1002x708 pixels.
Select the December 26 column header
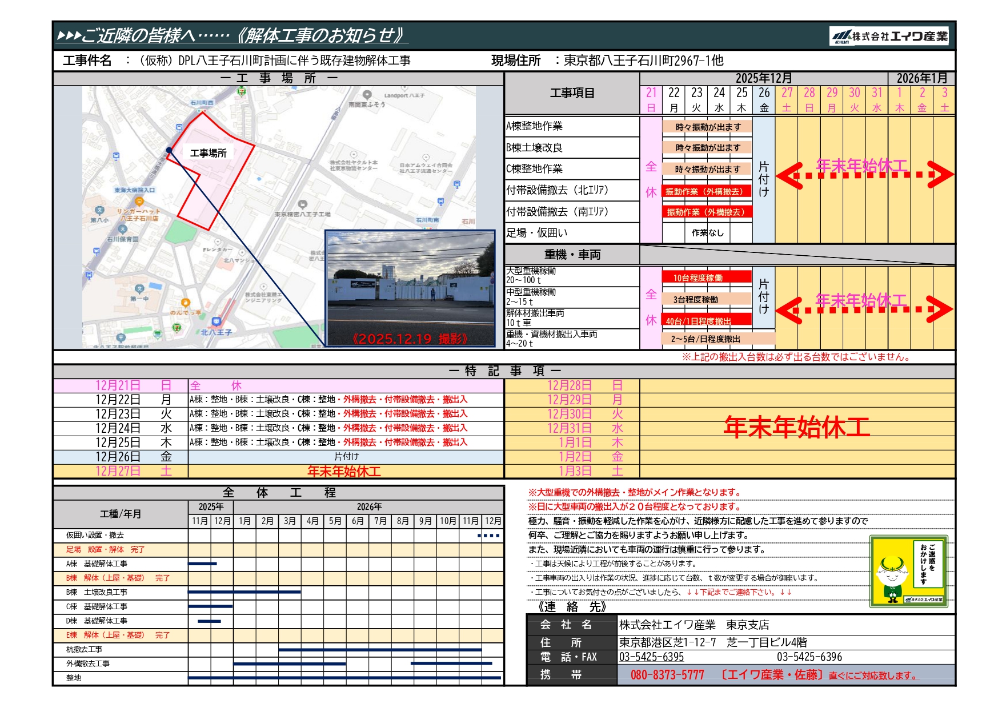point(764,100)
